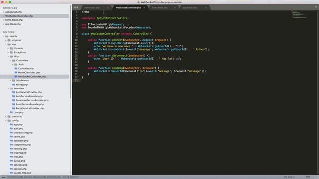This screenshot has width=319, height=179.
Task: Collapse the Http folder
Action: tap(8, 56)
